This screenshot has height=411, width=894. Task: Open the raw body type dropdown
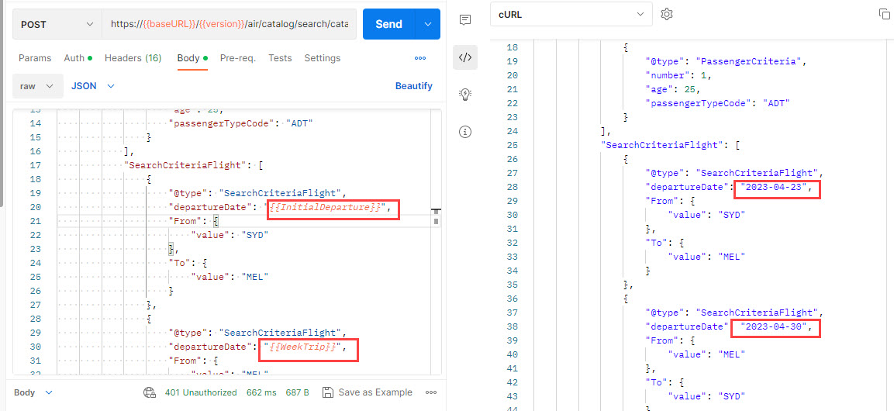pos(36,86)
